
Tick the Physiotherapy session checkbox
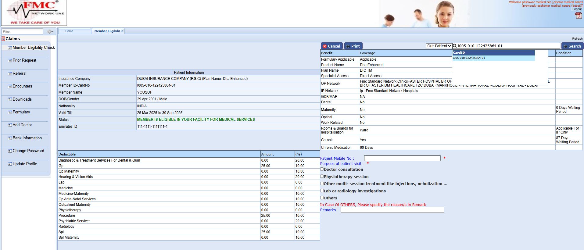pos(322,176)
